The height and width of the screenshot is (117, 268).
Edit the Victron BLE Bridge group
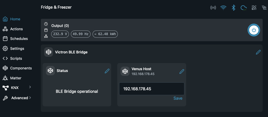point(258,52)
